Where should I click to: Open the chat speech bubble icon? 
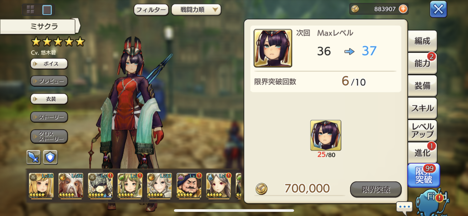(x=405, y=207)
